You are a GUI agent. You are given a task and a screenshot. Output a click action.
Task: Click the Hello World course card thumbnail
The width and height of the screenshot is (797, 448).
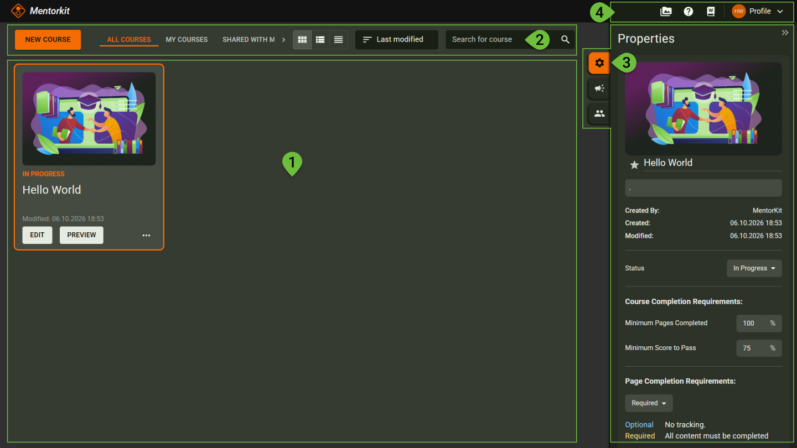[x=89, y=119]
